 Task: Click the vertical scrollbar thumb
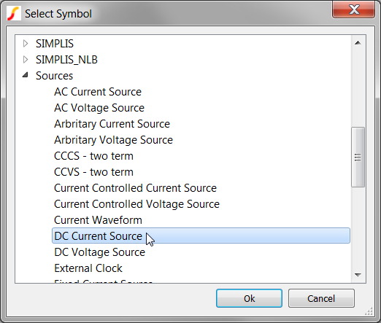pos(358,157)
